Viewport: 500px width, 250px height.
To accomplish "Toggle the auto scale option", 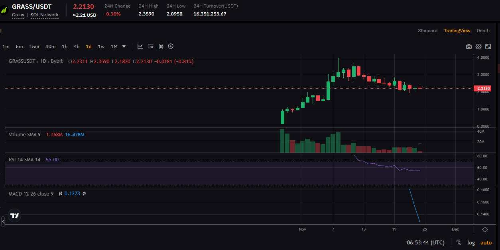I will 486,242.
